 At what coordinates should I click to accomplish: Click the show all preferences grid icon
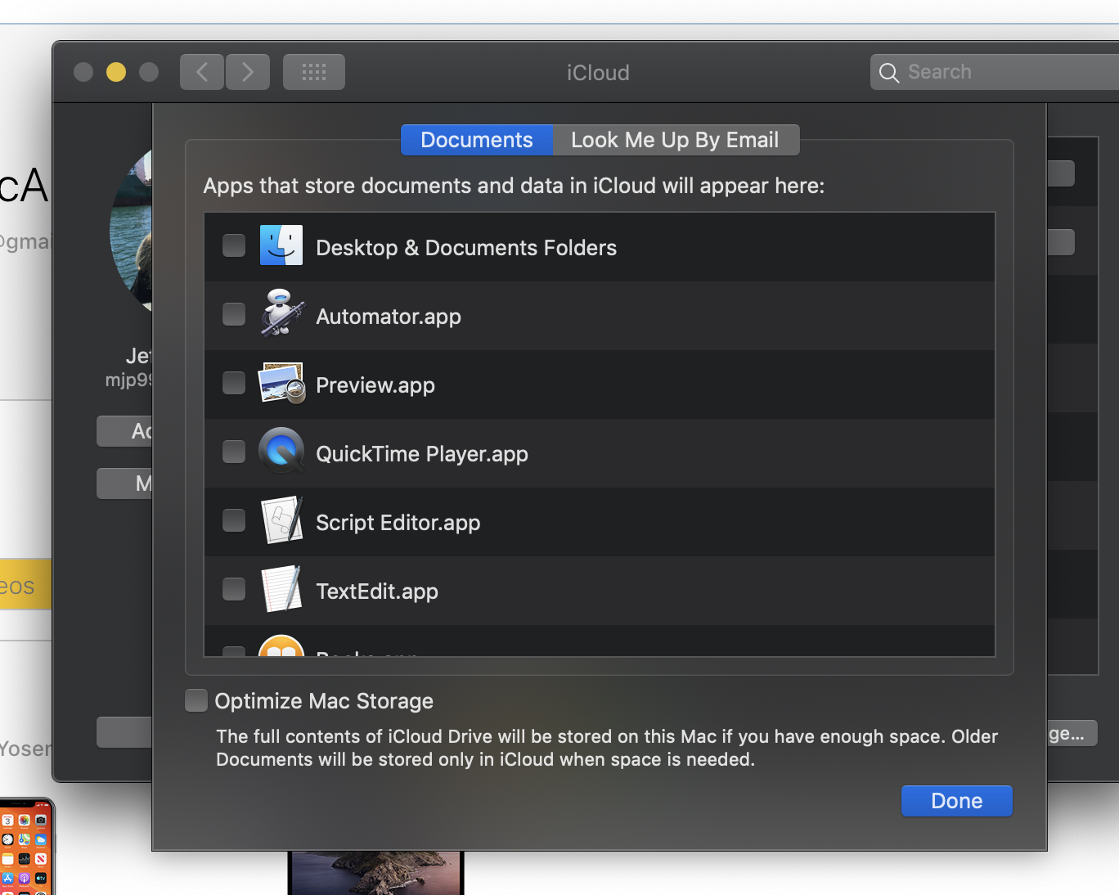pos(313,72)
